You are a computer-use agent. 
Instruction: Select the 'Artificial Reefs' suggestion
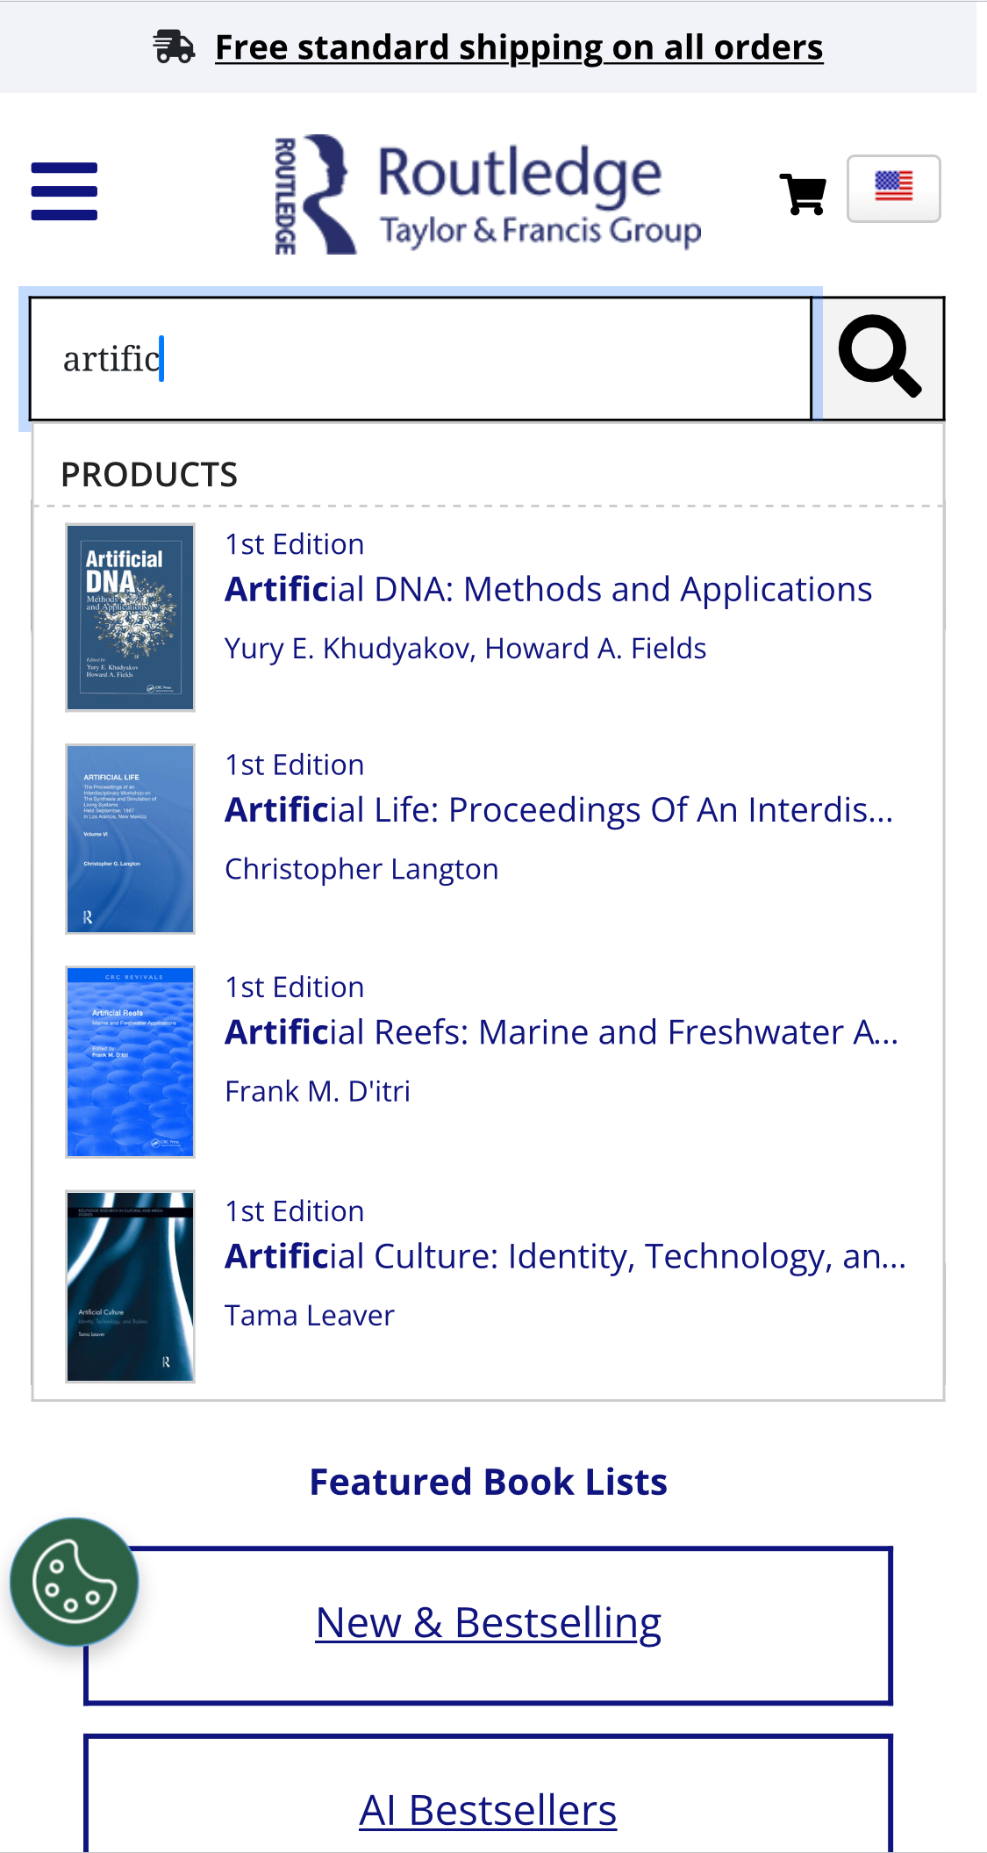(x=562, y=1032)
